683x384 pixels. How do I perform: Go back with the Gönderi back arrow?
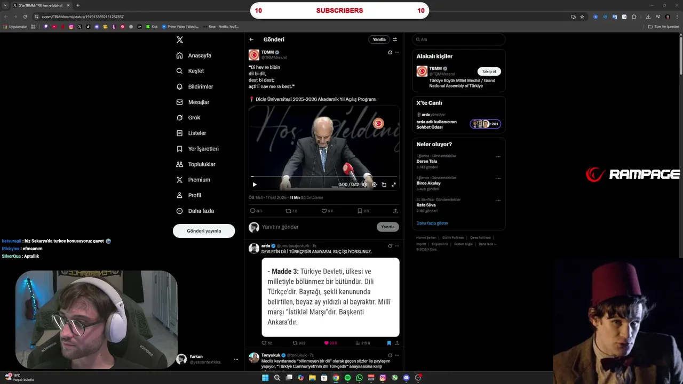(x=251, y=39)
